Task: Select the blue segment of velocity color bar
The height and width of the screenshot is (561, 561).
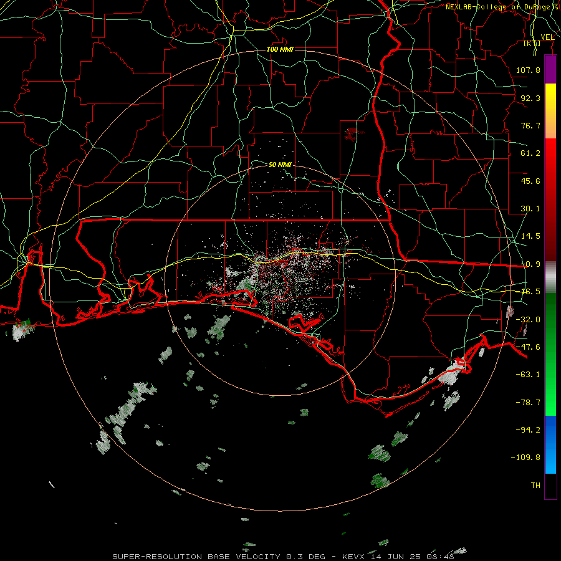Action: point(550,444)
